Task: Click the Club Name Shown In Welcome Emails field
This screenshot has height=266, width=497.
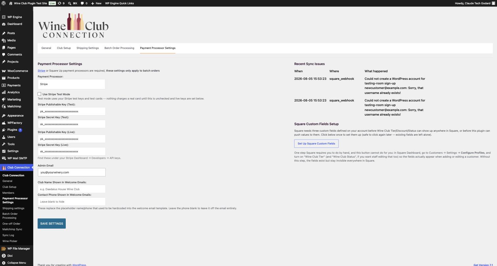Action: [x=72, y=189]
